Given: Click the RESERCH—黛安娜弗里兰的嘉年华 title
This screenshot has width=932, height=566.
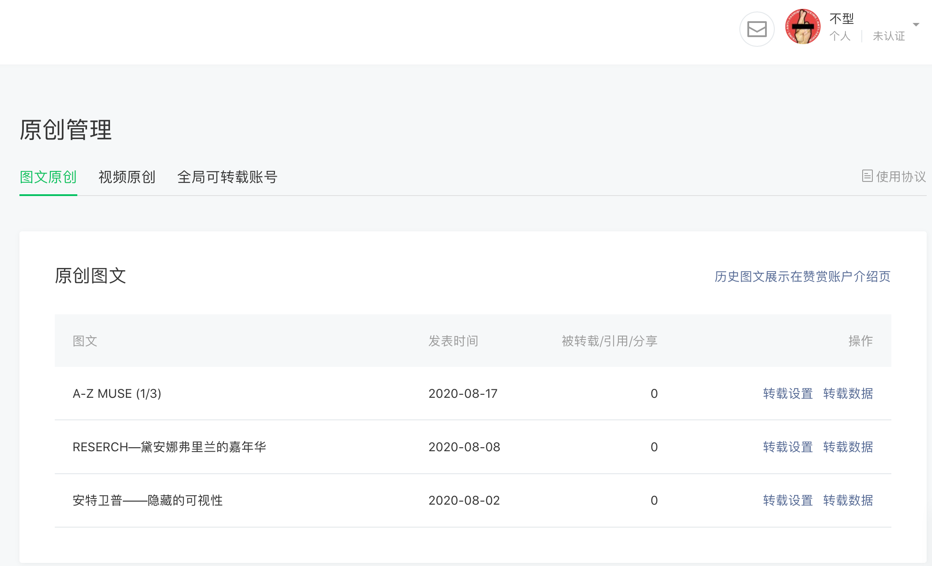Looking at the screenshot, I should [x=169, y=447].
